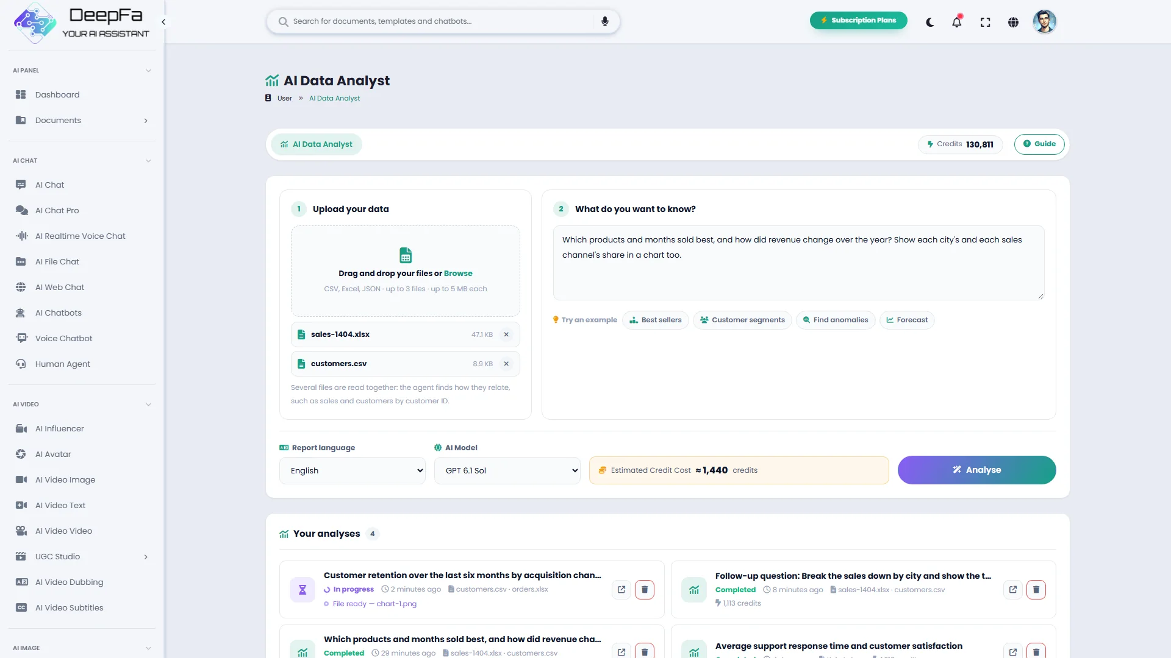Click the Analyse button
This screenshot has height=658, width=1171.
[976, 470]
